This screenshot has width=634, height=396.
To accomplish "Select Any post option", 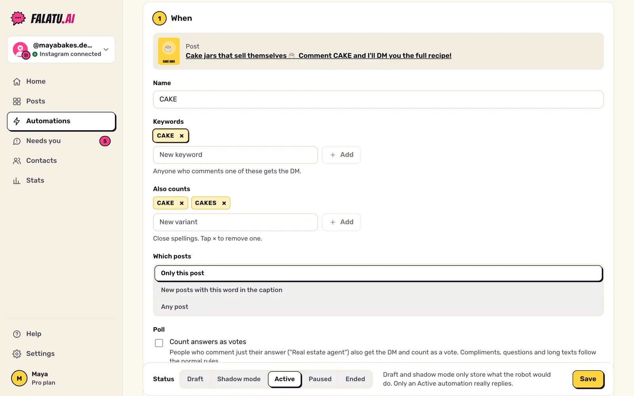I will point(378,307).
